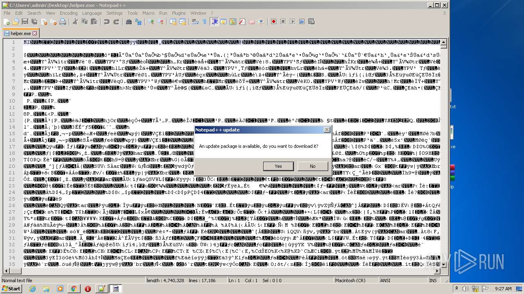Open the View menu
This screenshot has width=524, height=294.
click(51, 13)
